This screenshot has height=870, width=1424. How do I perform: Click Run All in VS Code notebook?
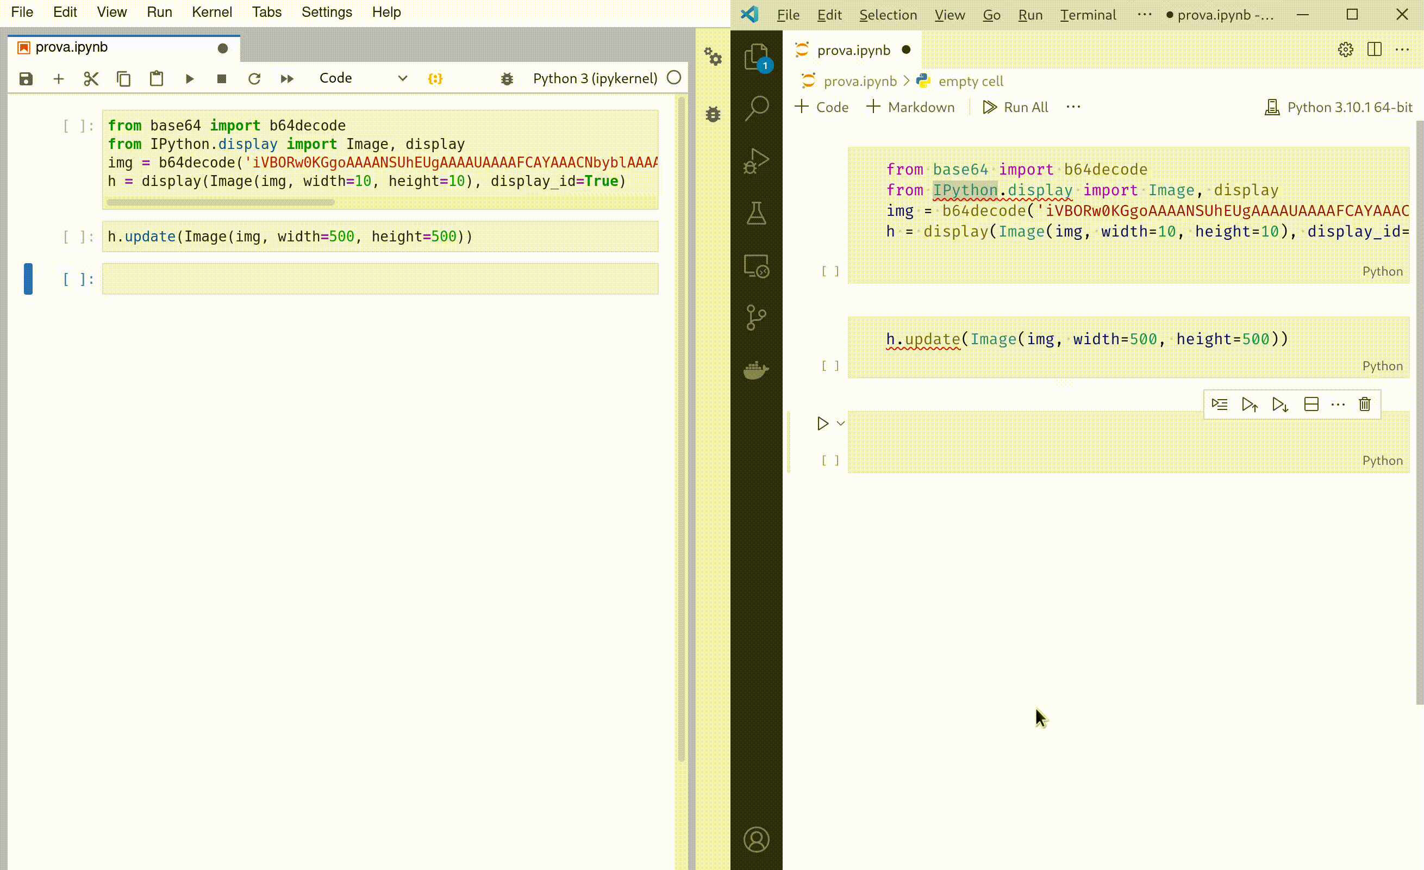pyautogui.click(x=1015, y=107)
